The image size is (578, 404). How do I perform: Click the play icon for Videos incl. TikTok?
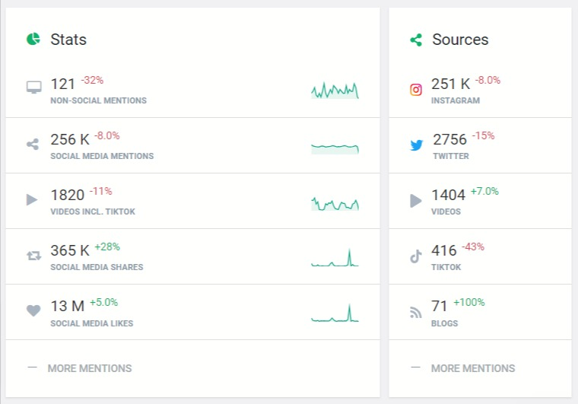coord(32,199)
